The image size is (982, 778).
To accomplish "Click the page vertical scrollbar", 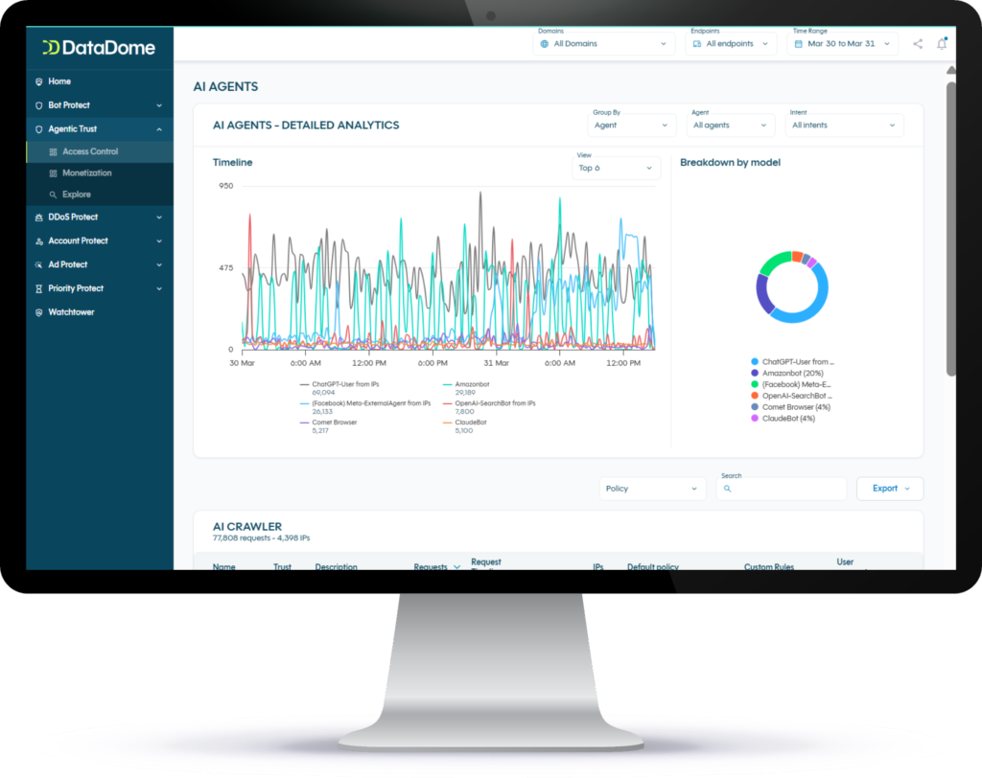I will coord(950,228).
